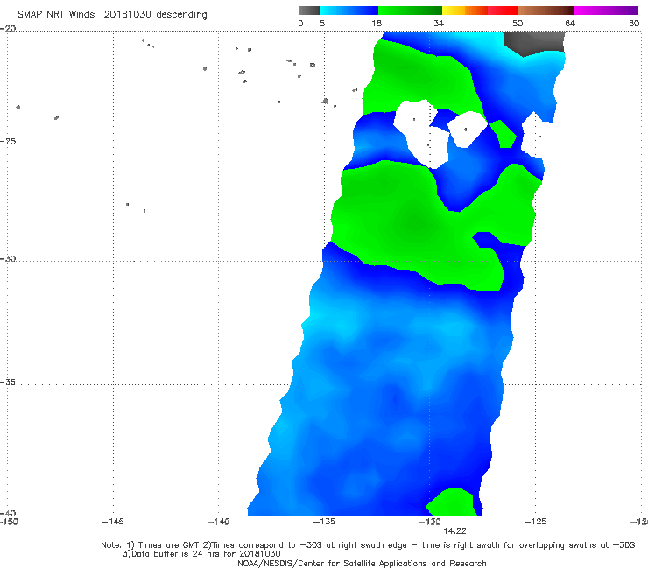This screenshot has width=648, height=569.
Task: Click the gray 0–5 segment of the color bar
Action: (309, 11)
